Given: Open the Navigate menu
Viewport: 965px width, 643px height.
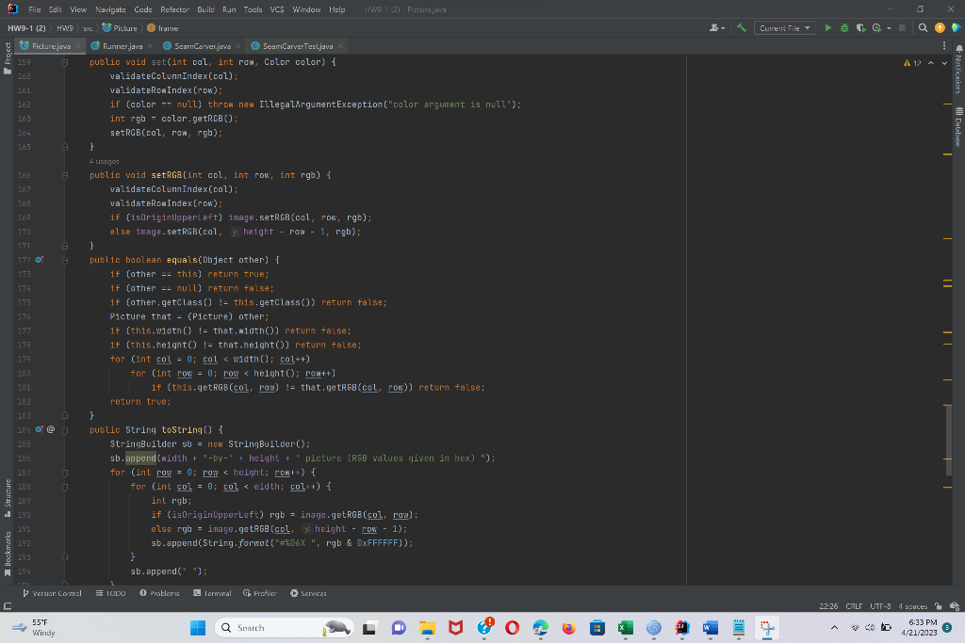Looking at the screenshot, I should coord(110,9).
